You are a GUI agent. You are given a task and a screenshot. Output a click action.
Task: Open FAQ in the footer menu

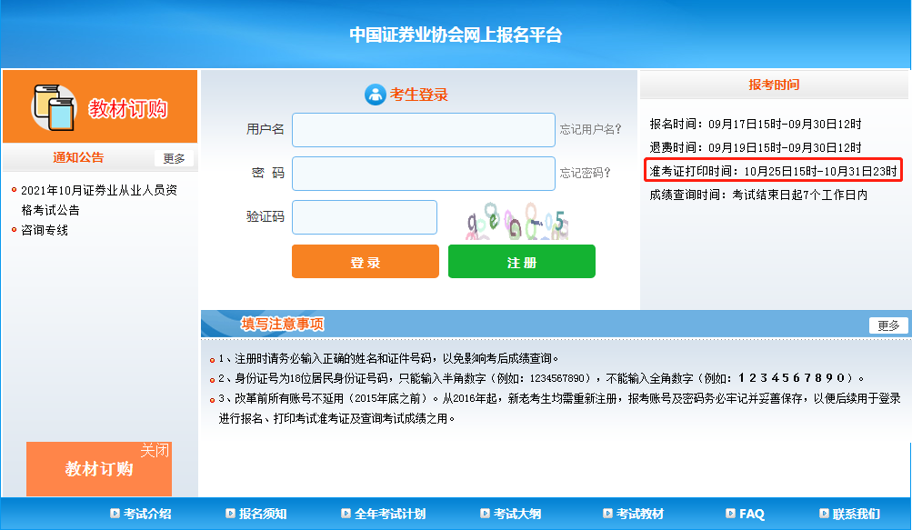(x=751, y=514)
